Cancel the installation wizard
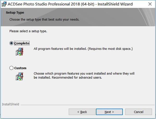156x119 pixels. pos(139,112)
